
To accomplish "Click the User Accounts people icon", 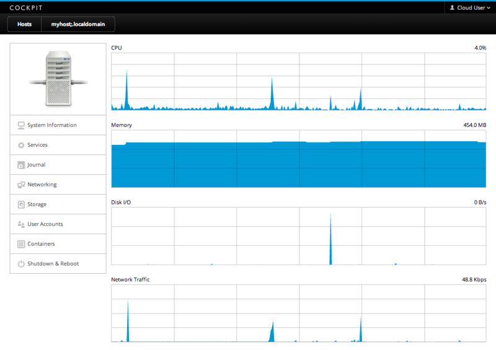I will [x=21, y=224].
